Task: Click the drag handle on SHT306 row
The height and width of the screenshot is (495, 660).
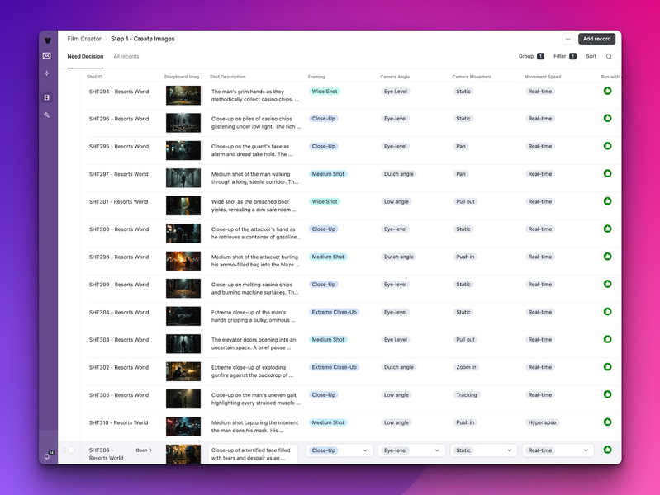Action: (x=64, y=450)
